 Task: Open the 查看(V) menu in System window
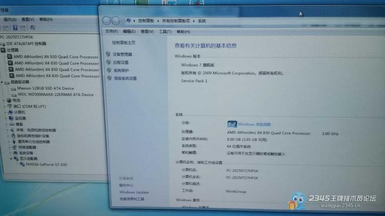tap(147, 31)
